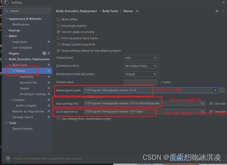Click the project-level icon beside Build Tools
Image resolution: width=227 pixels, height=165 pixels.
click(49, 65)
